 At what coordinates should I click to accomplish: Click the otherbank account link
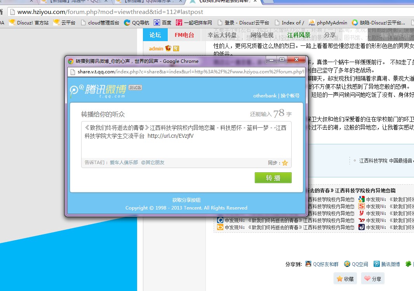(265, 95)
